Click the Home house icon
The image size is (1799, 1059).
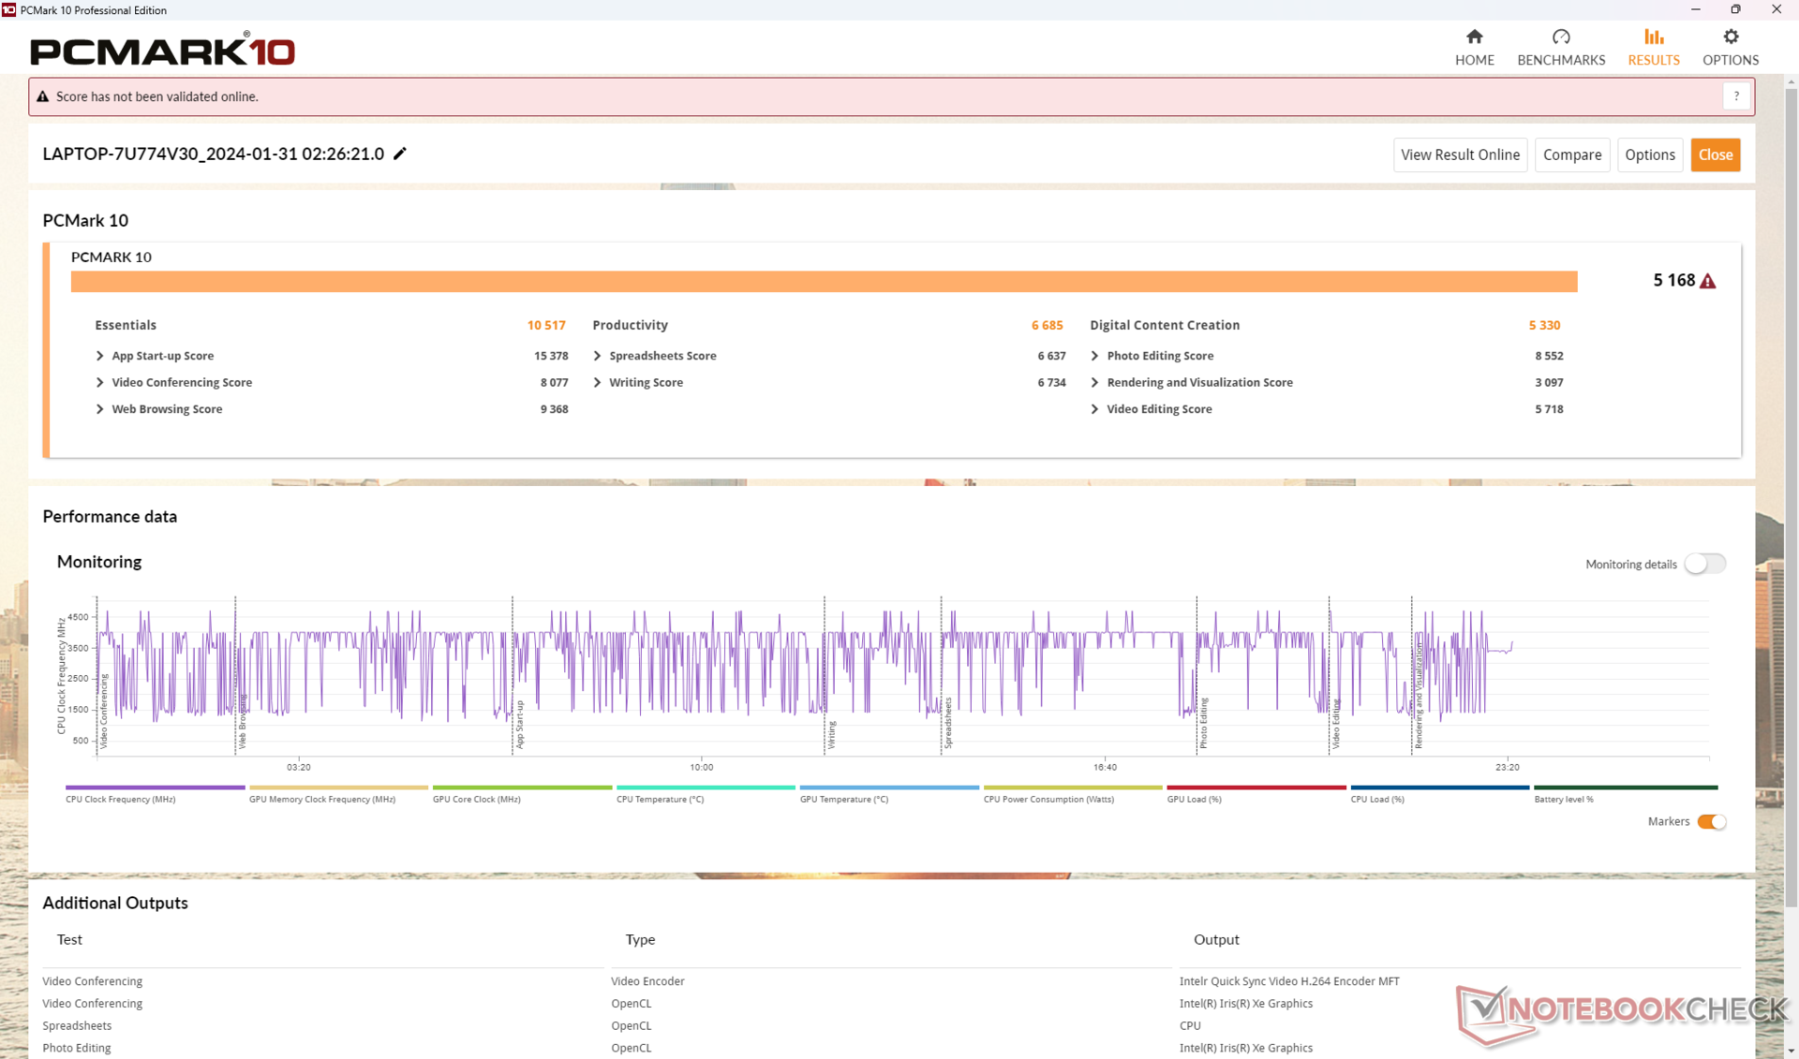click(x=1474, y=37)
